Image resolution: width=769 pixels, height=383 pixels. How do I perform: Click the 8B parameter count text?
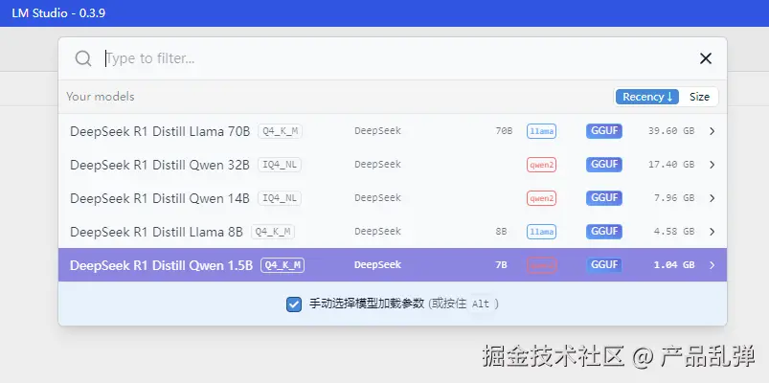click(501, 231)
